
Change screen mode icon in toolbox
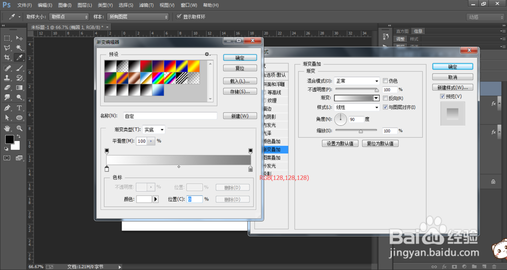pos(19,158)
